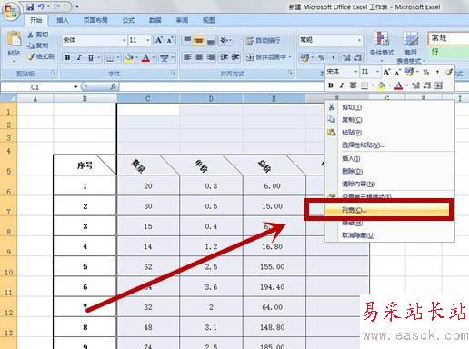The width and height of the screenshot is (469, 349).
Task: Apply bottom vertical alignment
Action: tap(211, 40)
